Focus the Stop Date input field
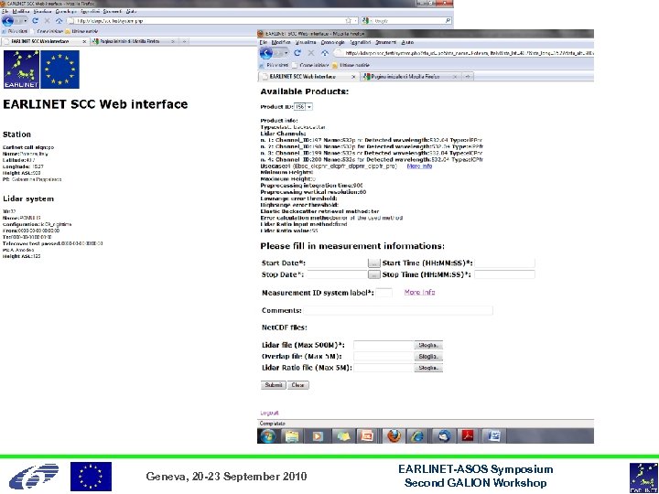 pos(338,274)
